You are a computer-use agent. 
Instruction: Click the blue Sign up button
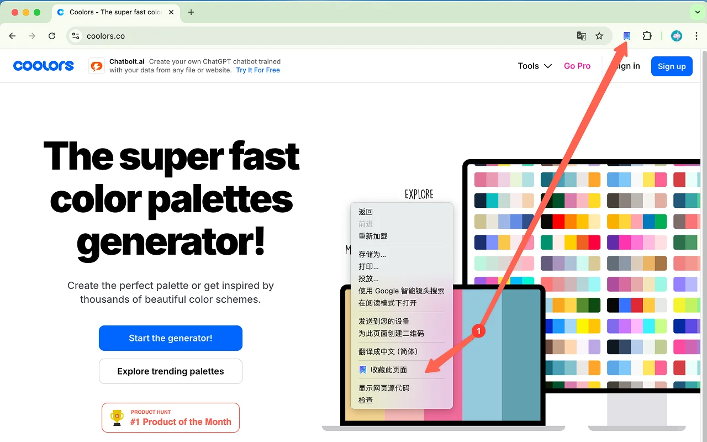[x=672, y=66]
